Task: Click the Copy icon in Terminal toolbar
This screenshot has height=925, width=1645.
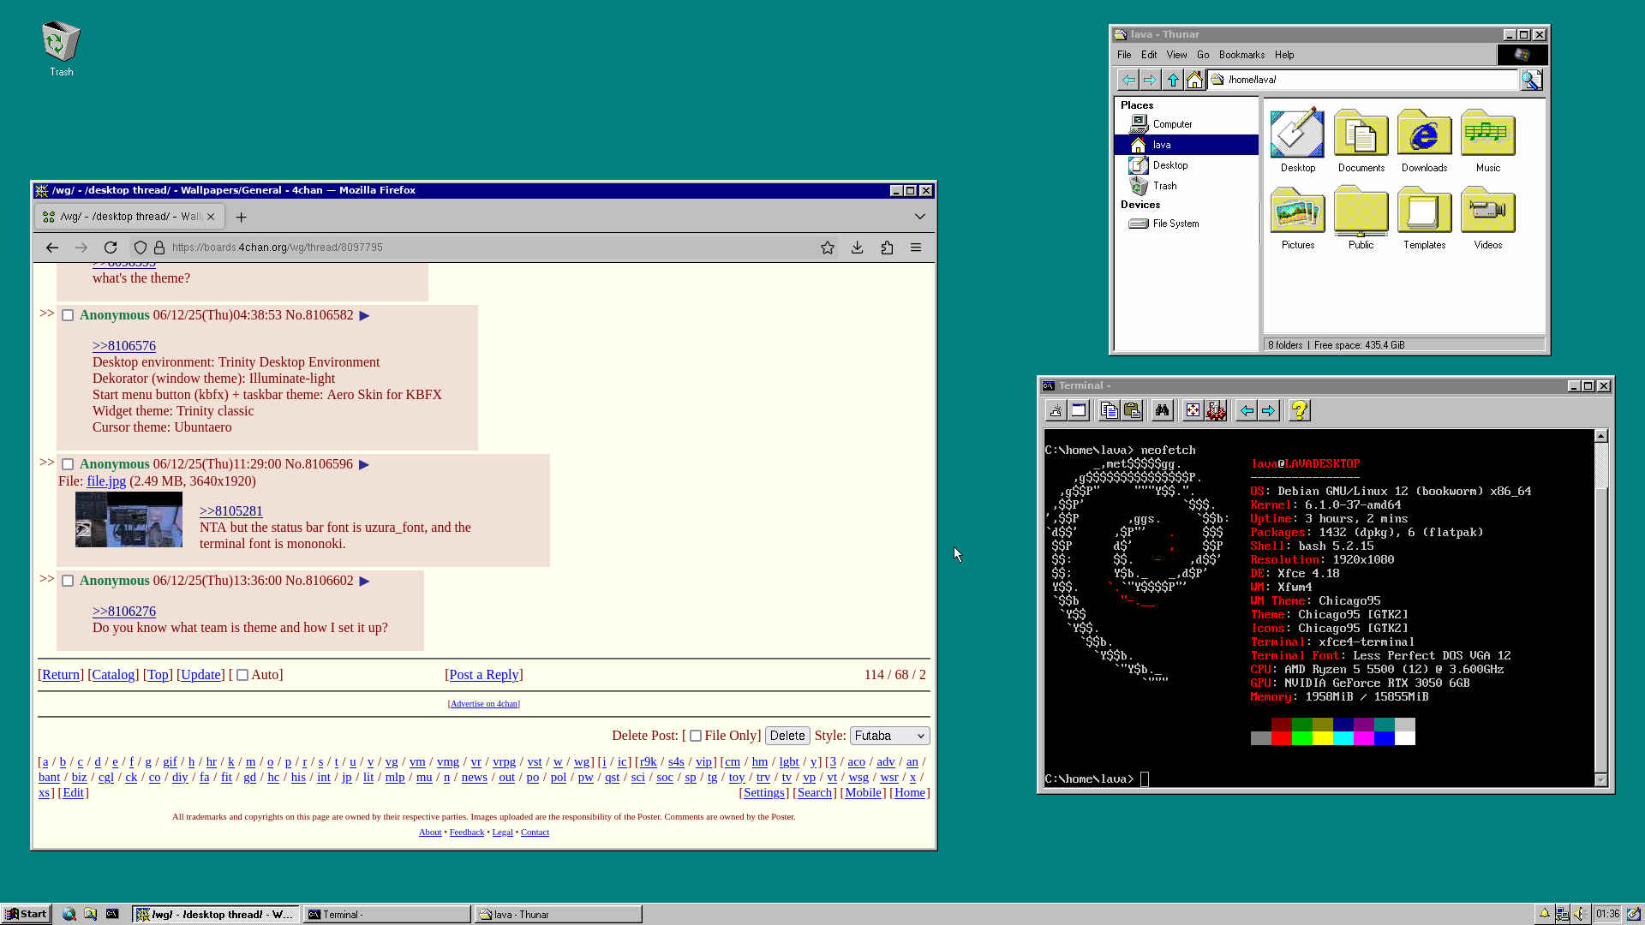Action: tap(1109, 411)
